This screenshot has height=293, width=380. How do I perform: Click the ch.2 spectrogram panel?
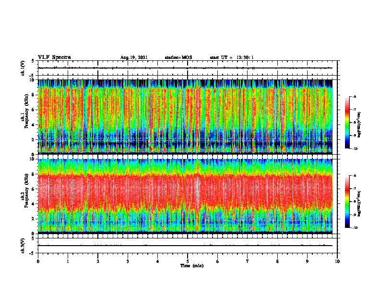click(x=185, y=196)
